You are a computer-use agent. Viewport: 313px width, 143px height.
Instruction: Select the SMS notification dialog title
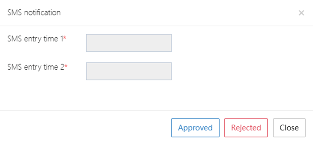tap(34, 13)
